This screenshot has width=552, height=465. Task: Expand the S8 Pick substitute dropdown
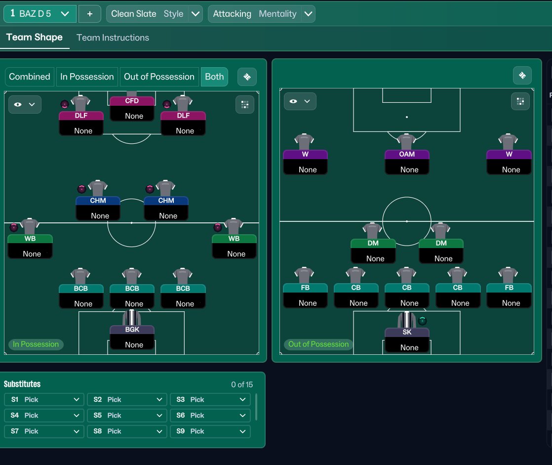127,431
